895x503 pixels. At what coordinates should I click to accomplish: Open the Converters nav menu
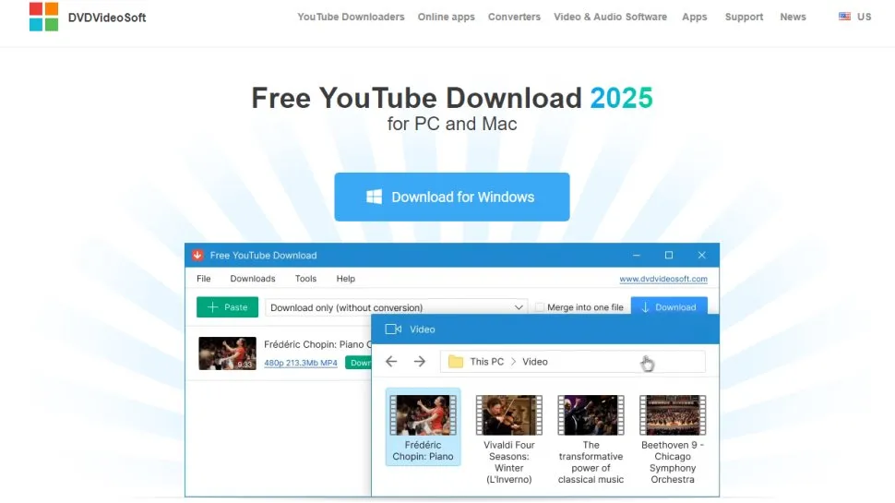coord(514,18)
